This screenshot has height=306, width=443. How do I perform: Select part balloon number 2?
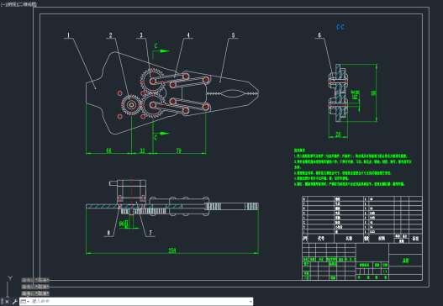(110, 35)
